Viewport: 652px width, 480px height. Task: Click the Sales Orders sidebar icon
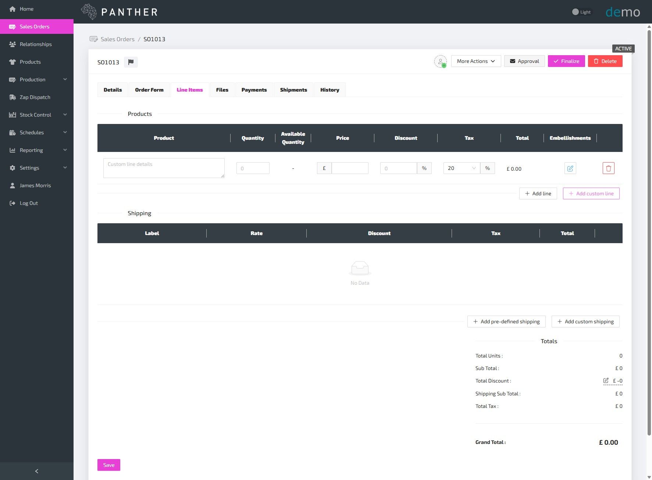pos(13,26)
